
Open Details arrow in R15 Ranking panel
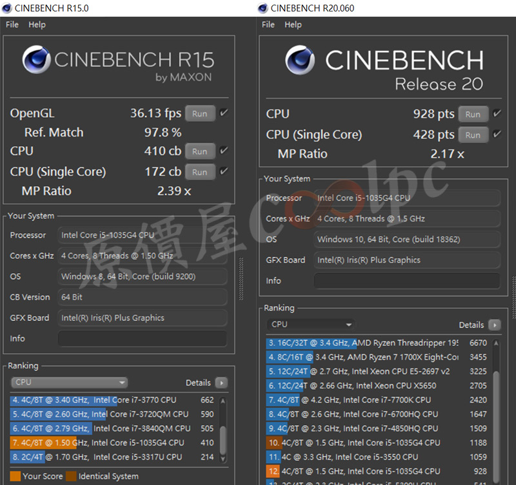(221, 383)
